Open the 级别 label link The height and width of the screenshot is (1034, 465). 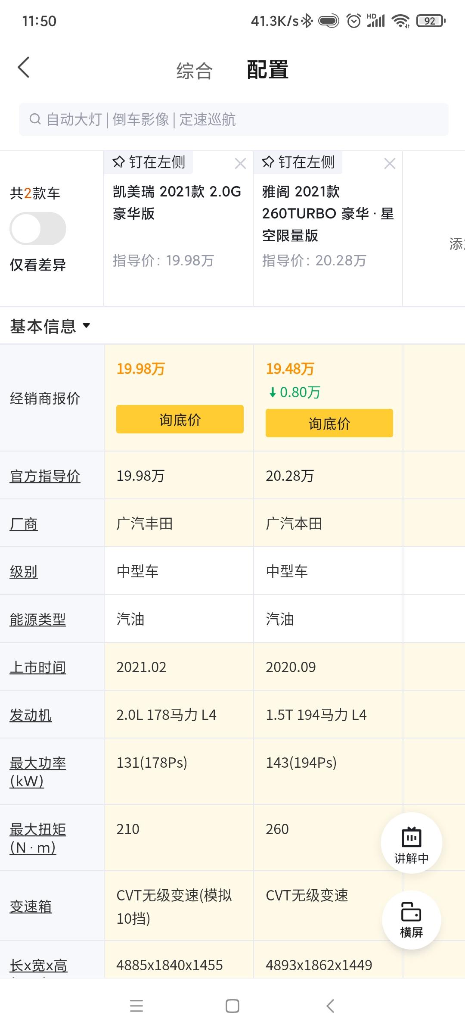(x=24, y=572)
